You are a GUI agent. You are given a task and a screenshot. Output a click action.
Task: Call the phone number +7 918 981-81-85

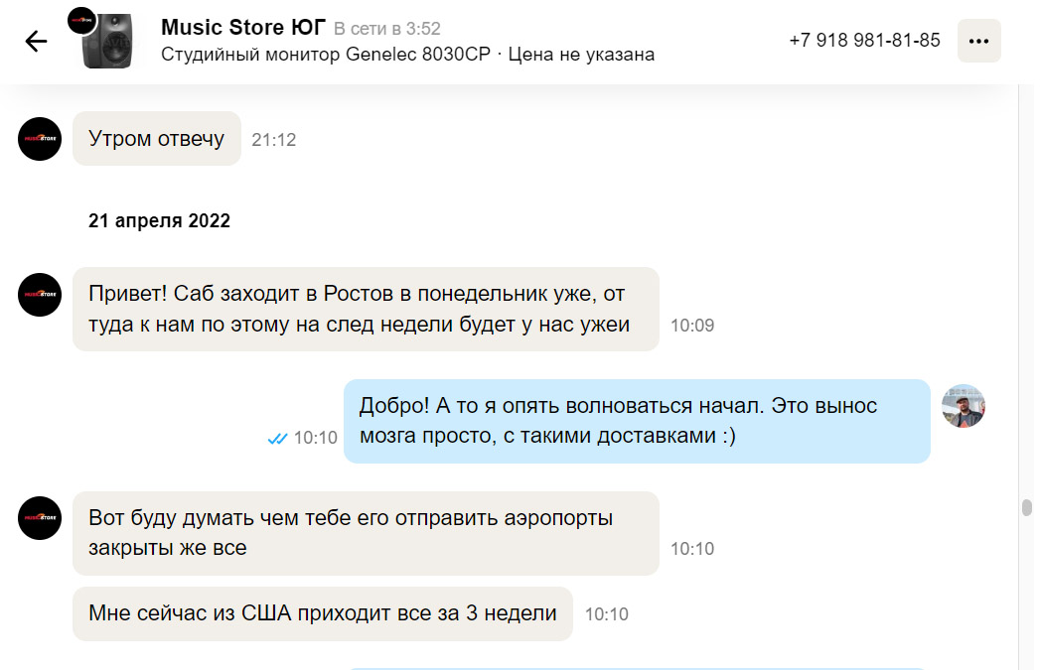click(864, 41)
